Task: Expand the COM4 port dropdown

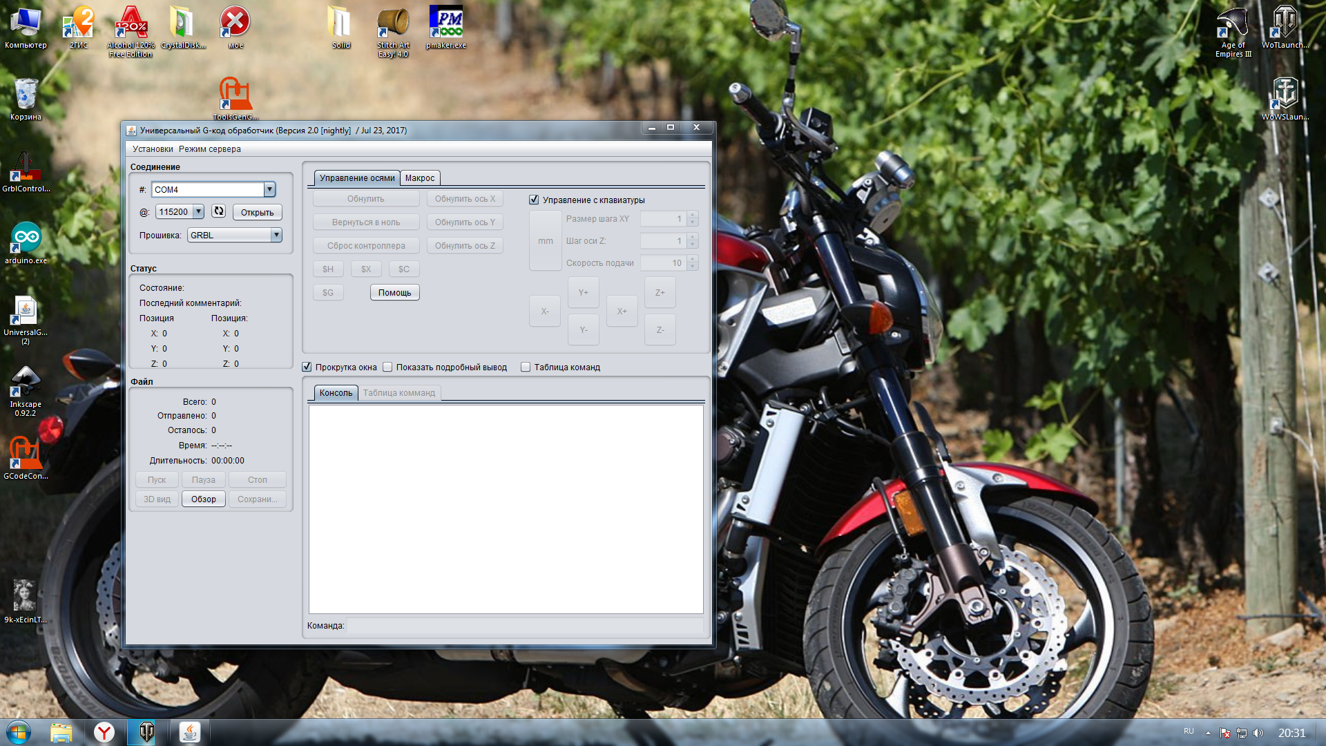Action: click(269, 189)
